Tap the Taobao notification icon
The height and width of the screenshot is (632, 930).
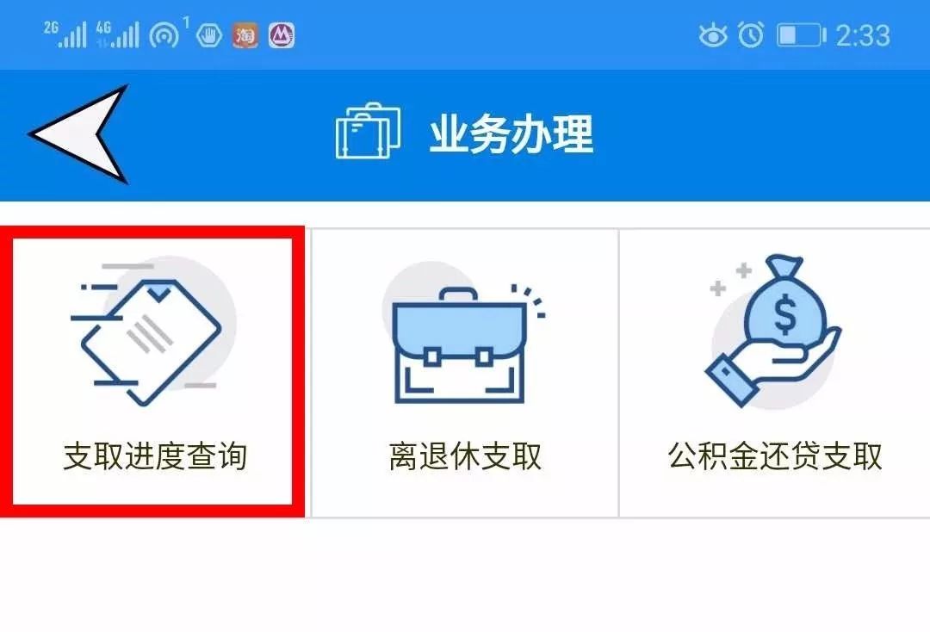(x=245, y=35)
